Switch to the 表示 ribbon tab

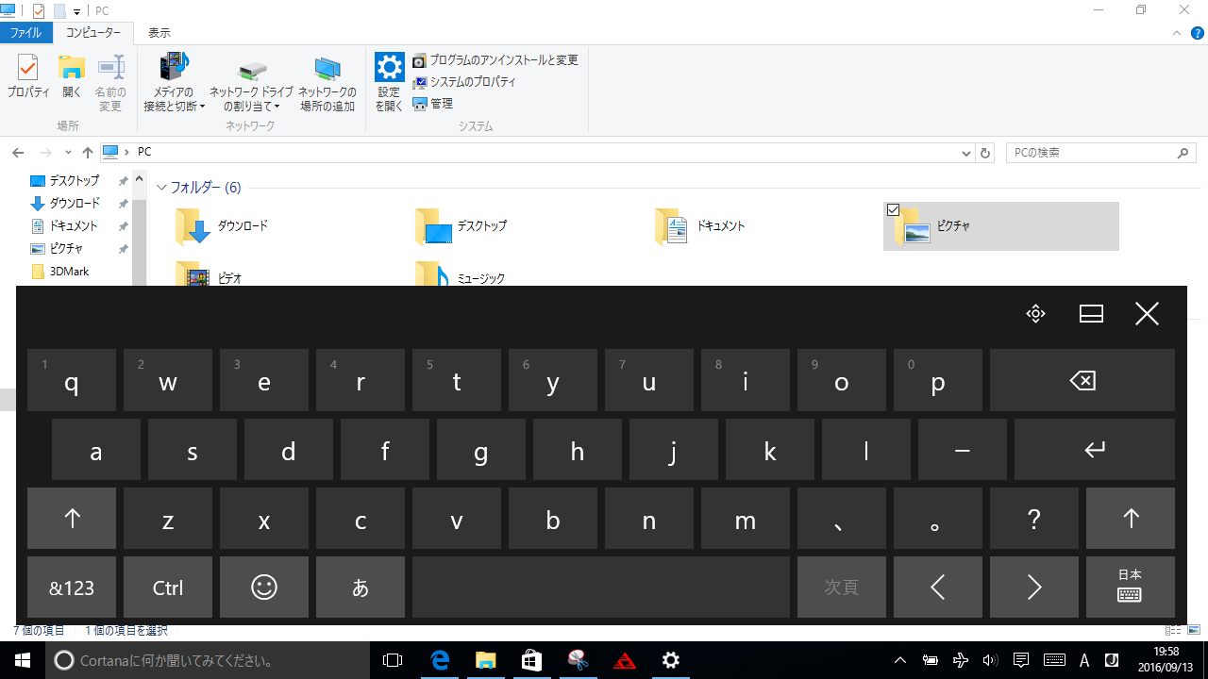point(159,33)
